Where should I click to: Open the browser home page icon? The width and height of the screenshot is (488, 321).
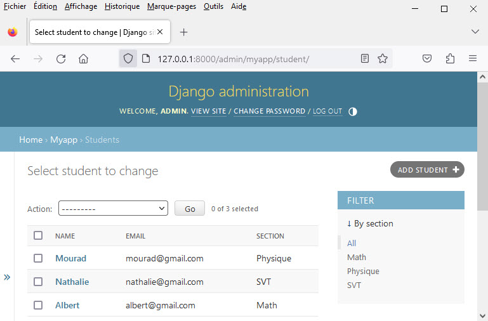(x=83, y=59)
